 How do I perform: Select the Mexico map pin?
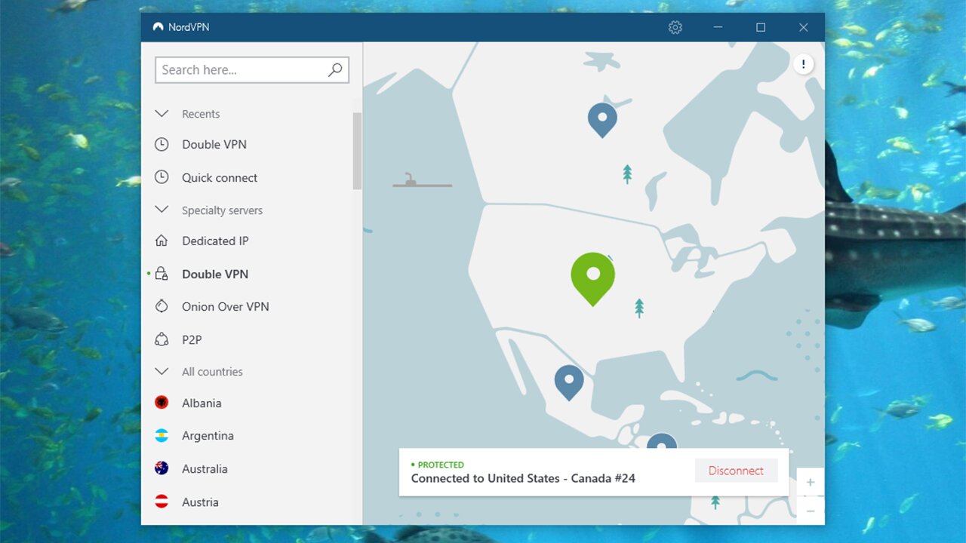569,380
